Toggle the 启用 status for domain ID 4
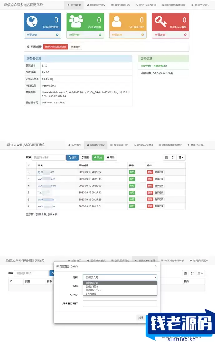 pyautogui.click(x=132, y=186)
